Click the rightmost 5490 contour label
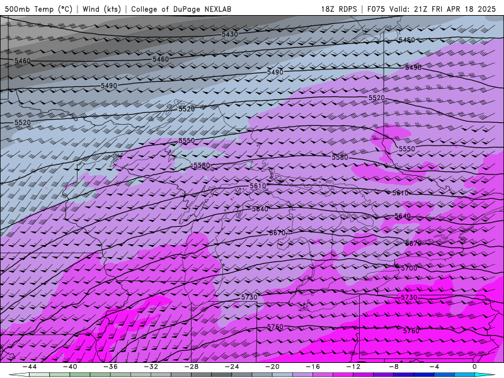This screenshot has height=378, width=504. [413, 67]
